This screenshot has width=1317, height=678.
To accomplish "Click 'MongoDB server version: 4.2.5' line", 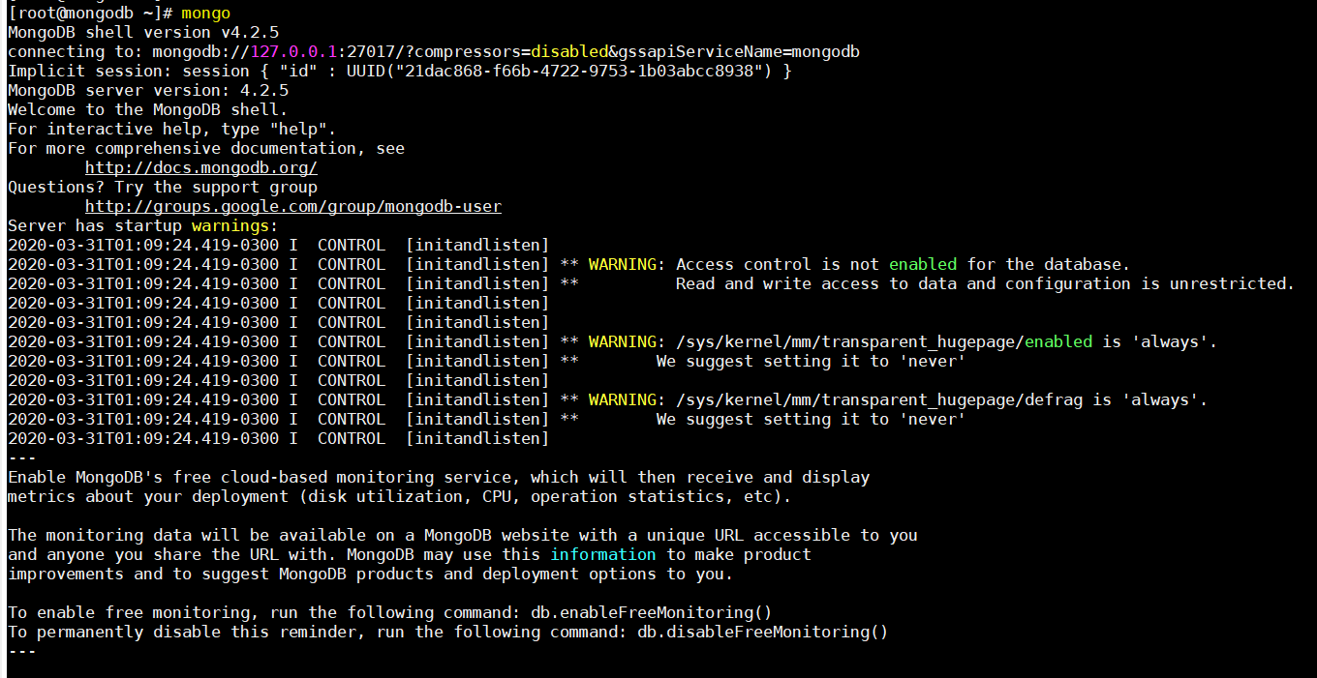I will [148, 91].
